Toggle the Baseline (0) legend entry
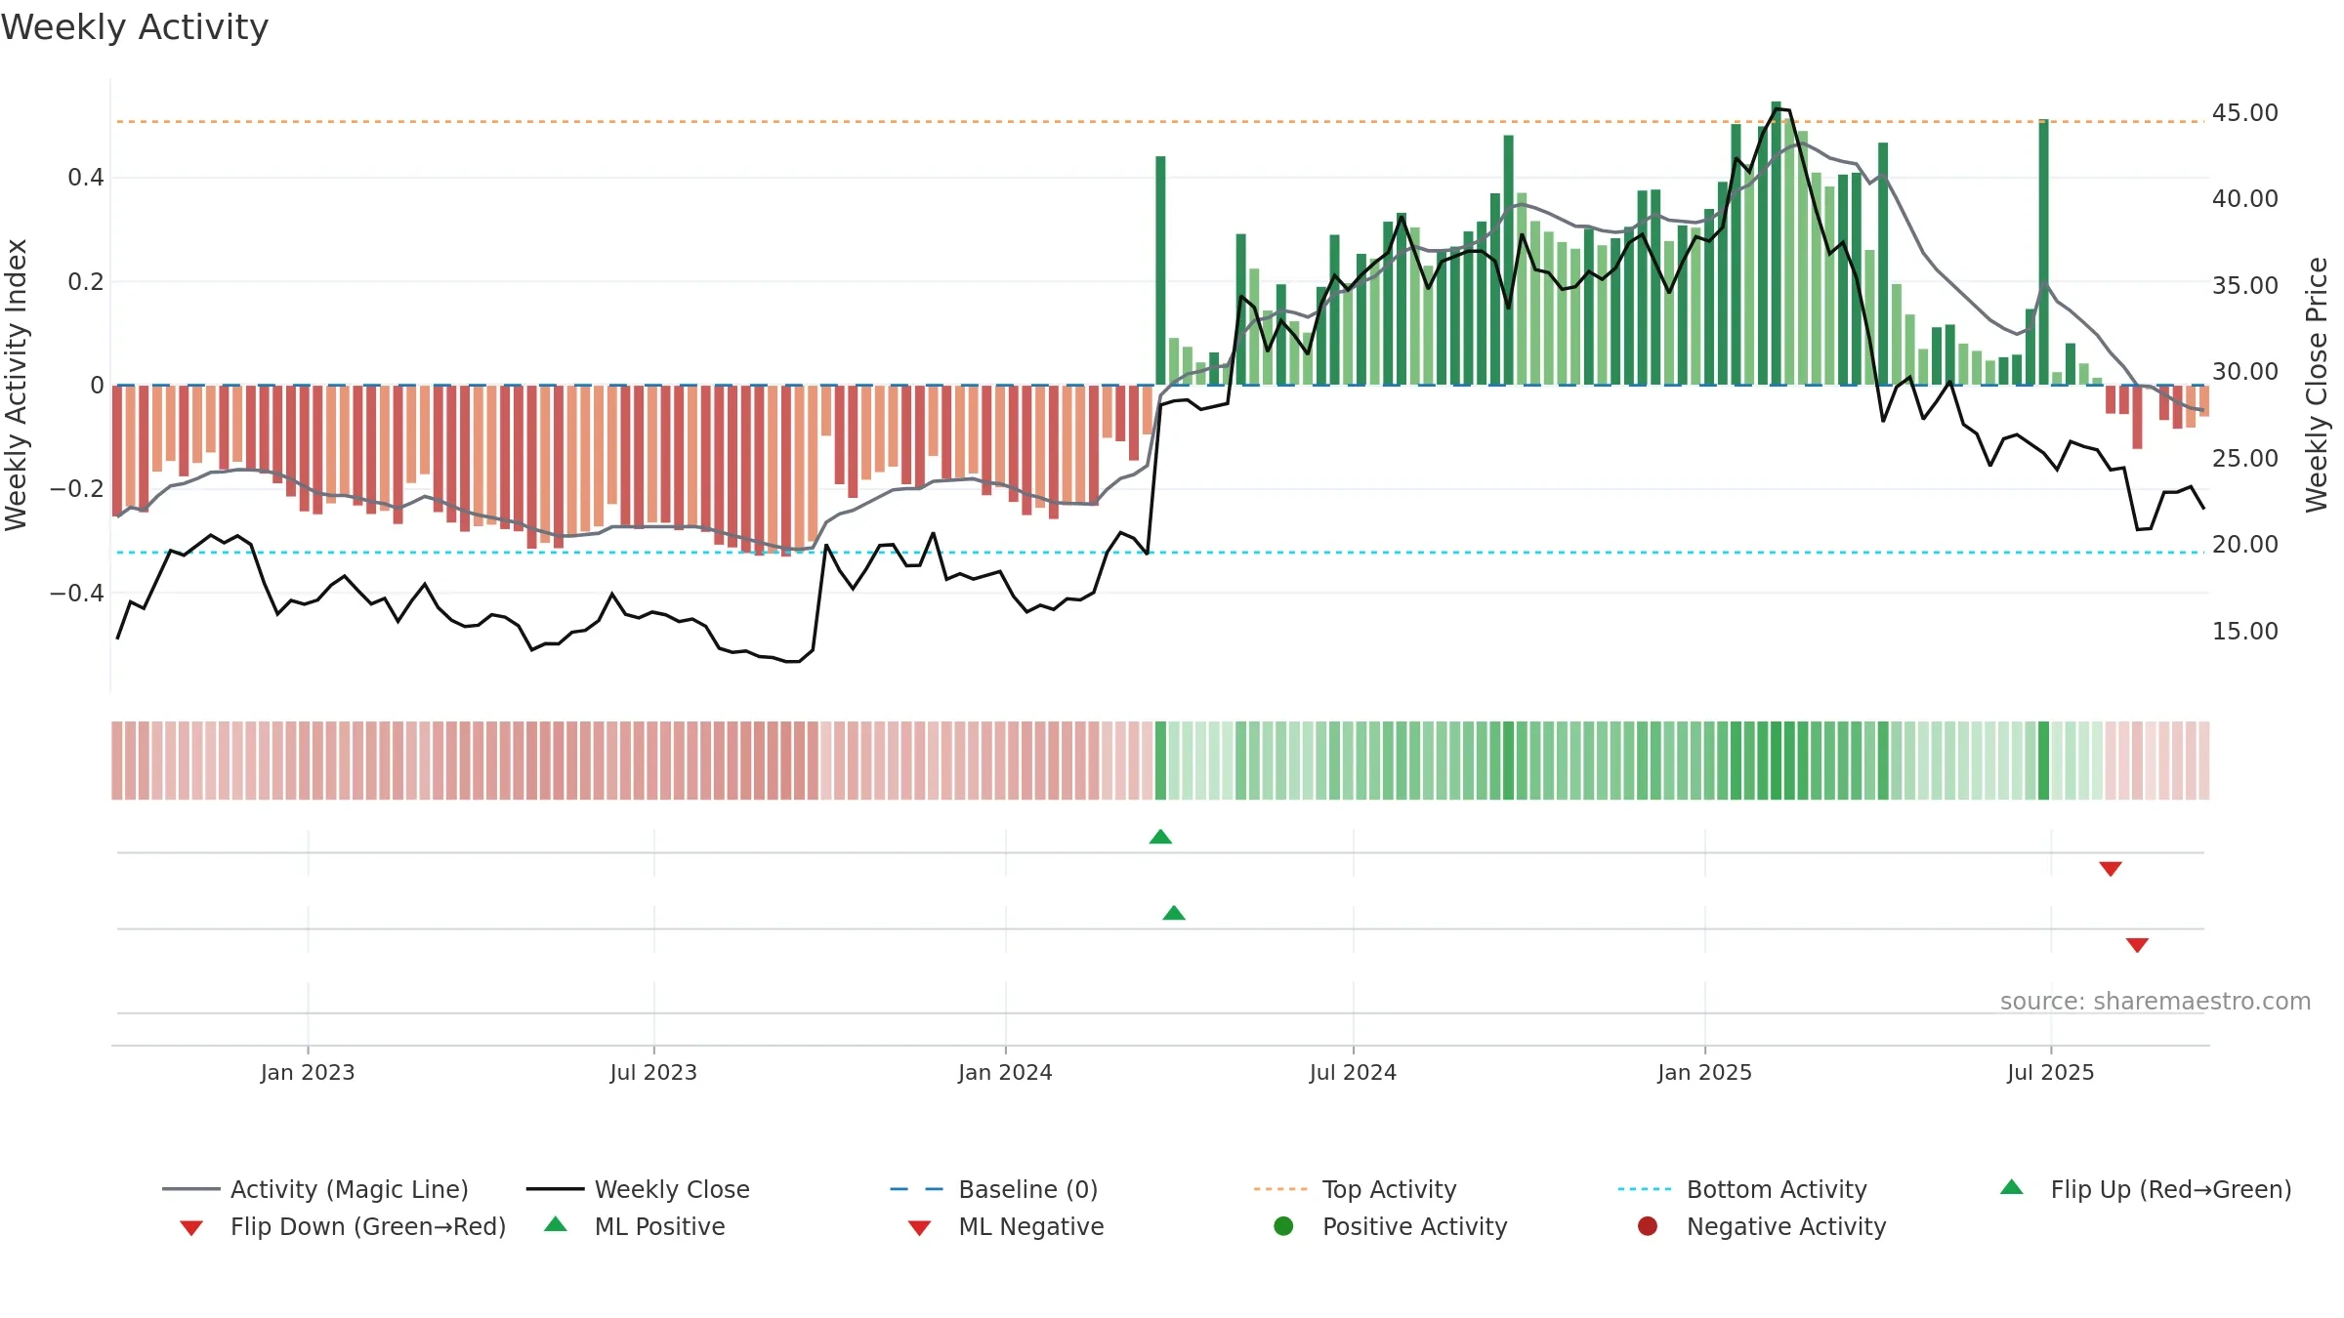 pyautogui.click(x=994, y=1189)
